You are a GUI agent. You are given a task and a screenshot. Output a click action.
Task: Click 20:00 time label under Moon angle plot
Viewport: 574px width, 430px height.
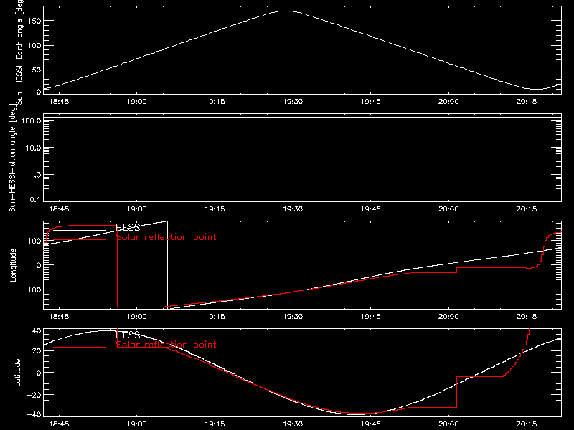point(448,209)
